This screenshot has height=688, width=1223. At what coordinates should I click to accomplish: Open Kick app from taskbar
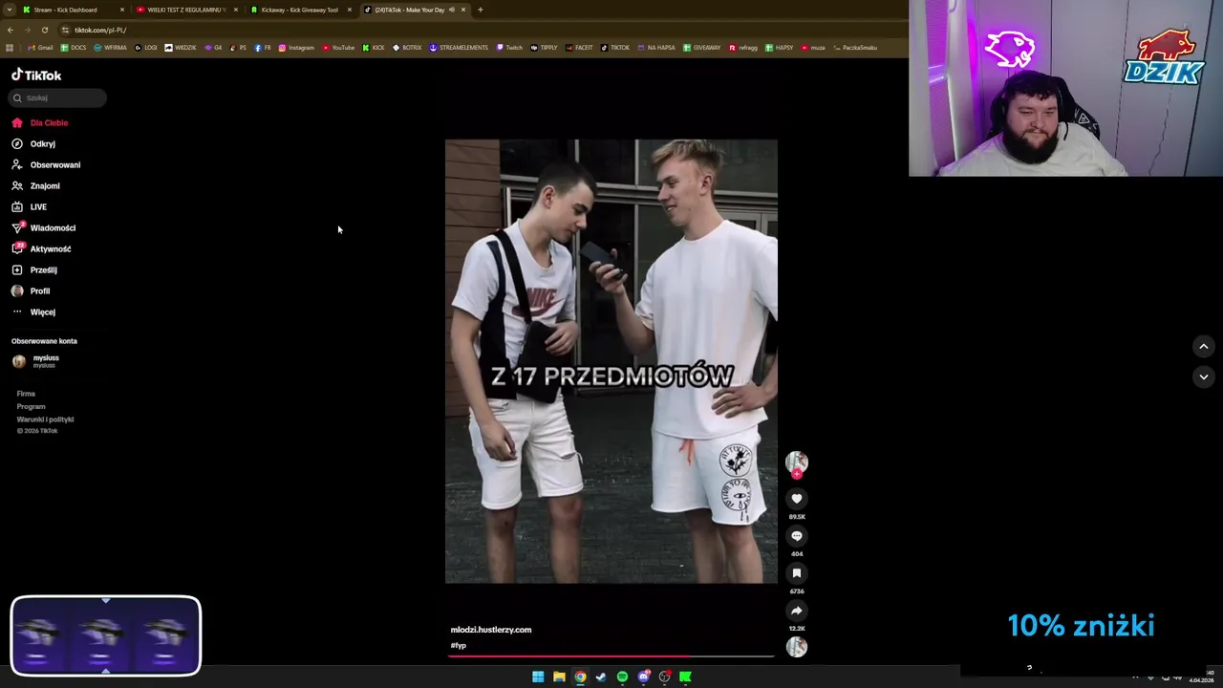(x=685, y=677)
